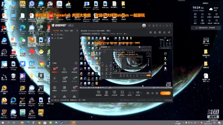Click the mode pill beside the logo
Screen dimensions: 223x125
click(x=71, y=25)
